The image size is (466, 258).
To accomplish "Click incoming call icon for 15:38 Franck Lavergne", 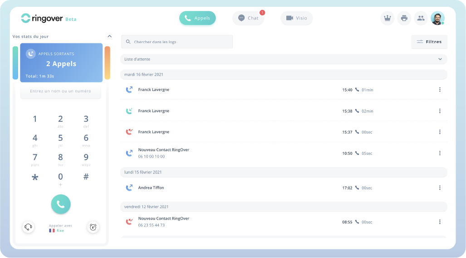I will 129,111.
